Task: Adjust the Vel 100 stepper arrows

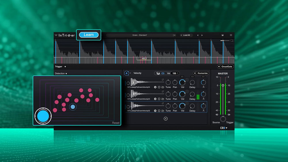Action: click(178, 73)
